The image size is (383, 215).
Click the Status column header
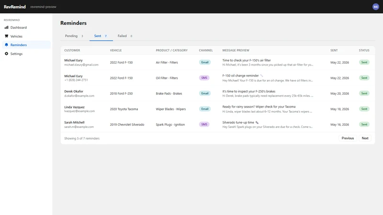[x=364, y=50]
